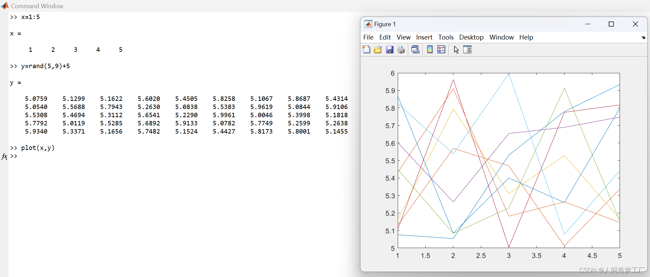Select the value 5.0119 in matrix y
Viewport: 650px width, 277px height.
click(74, 123)
